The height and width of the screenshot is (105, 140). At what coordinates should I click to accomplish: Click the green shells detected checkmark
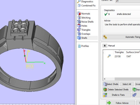[x=106, y=14]
